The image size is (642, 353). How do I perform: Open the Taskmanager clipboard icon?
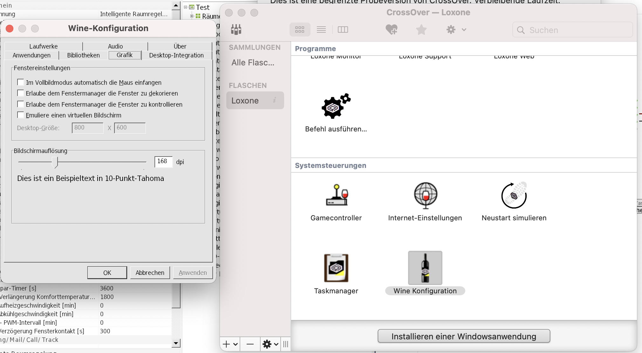click(336, 268)
